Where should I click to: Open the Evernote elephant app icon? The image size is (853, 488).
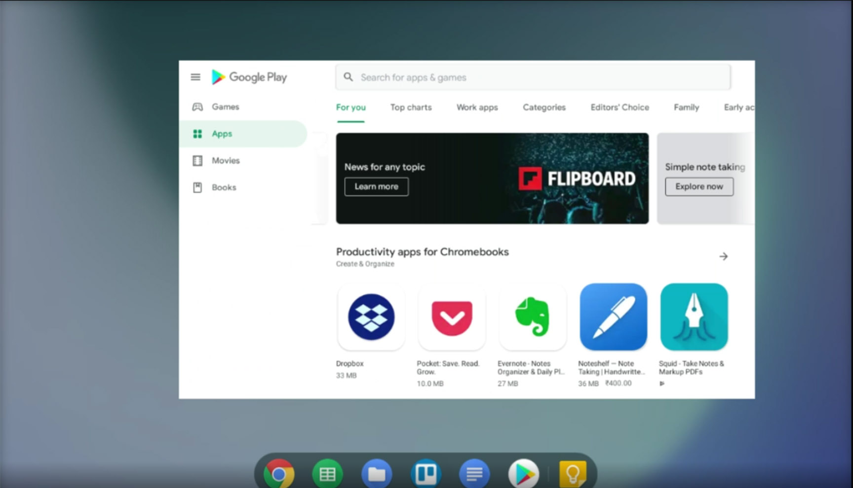(533, 317)
